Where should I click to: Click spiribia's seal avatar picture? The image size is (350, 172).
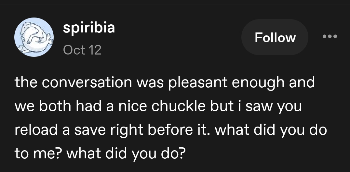click(34, 38)
